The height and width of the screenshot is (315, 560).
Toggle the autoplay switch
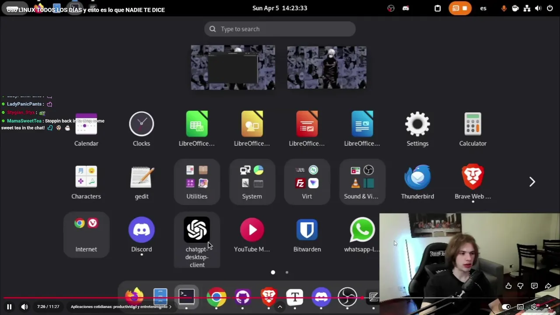(x=506, y=307)
